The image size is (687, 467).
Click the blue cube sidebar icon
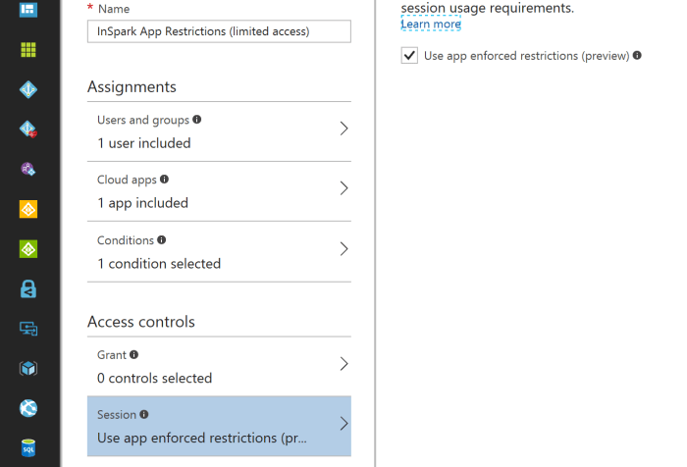click(x=28, y=369)
